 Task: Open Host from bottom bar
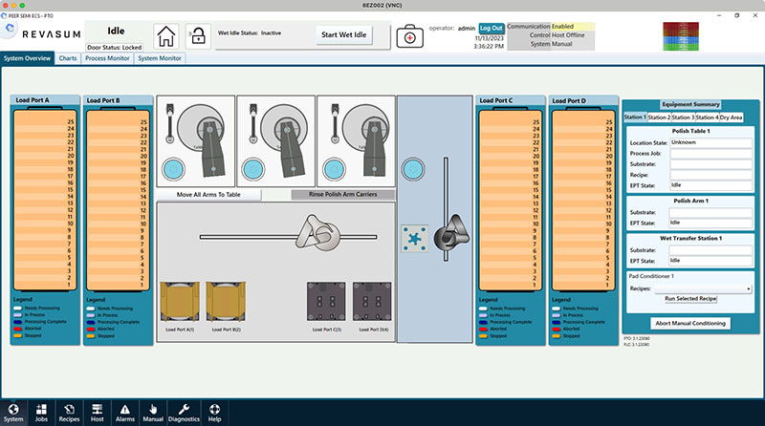click(x=98, y=413)
